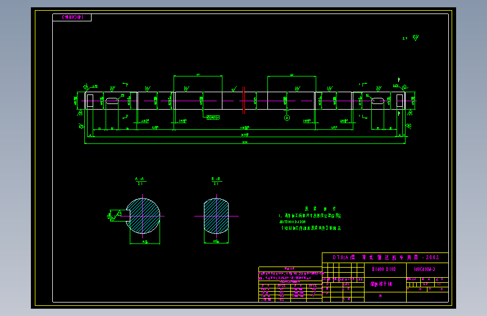Select the hatched flat-sided B-B cross-section
The width and height of the screenshot is (487, 316).
click(216, 216)
